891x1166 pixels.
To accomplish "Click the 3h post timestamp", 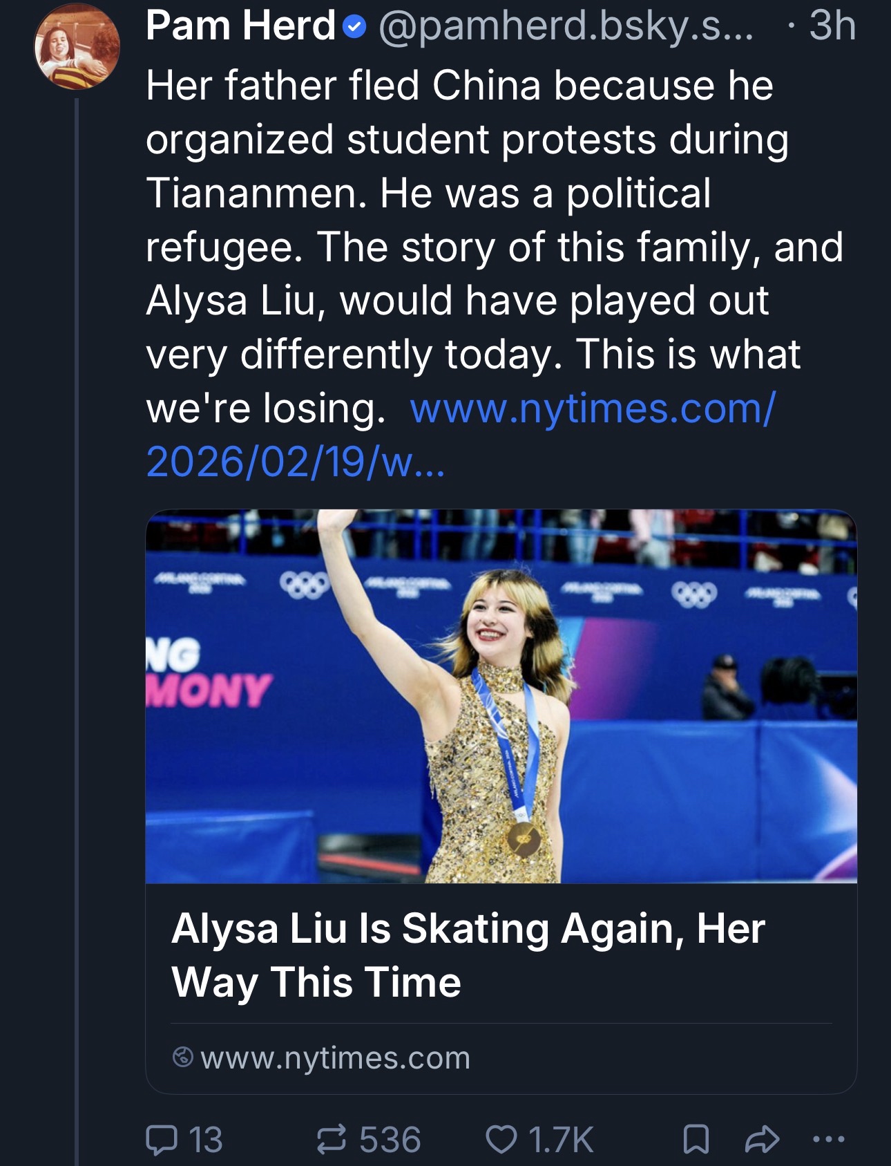I will click(x=832, y=26).
